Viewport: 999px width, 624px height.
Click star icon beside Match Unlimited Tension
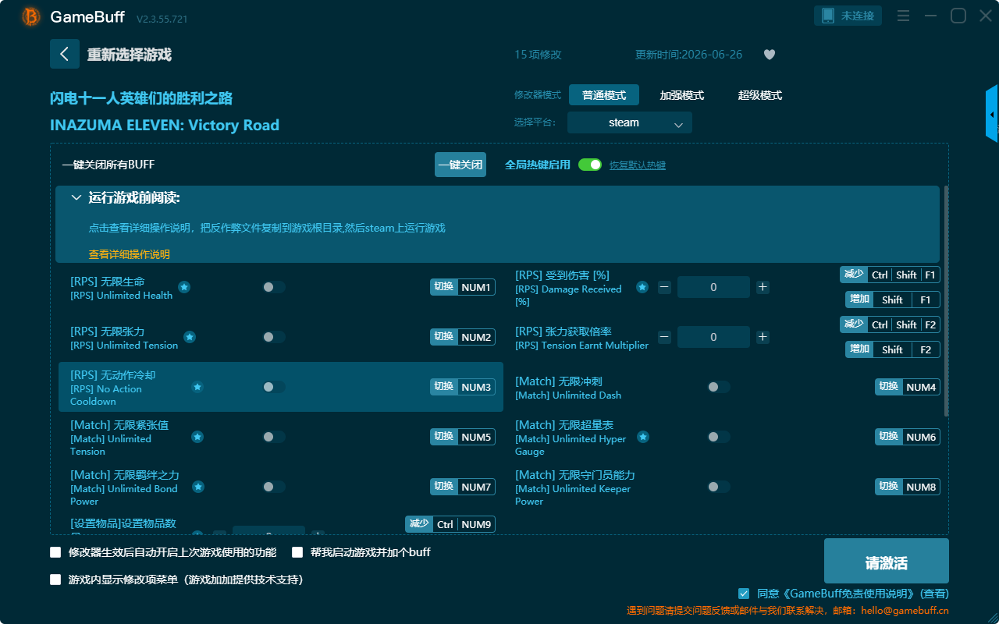(198, 437)
